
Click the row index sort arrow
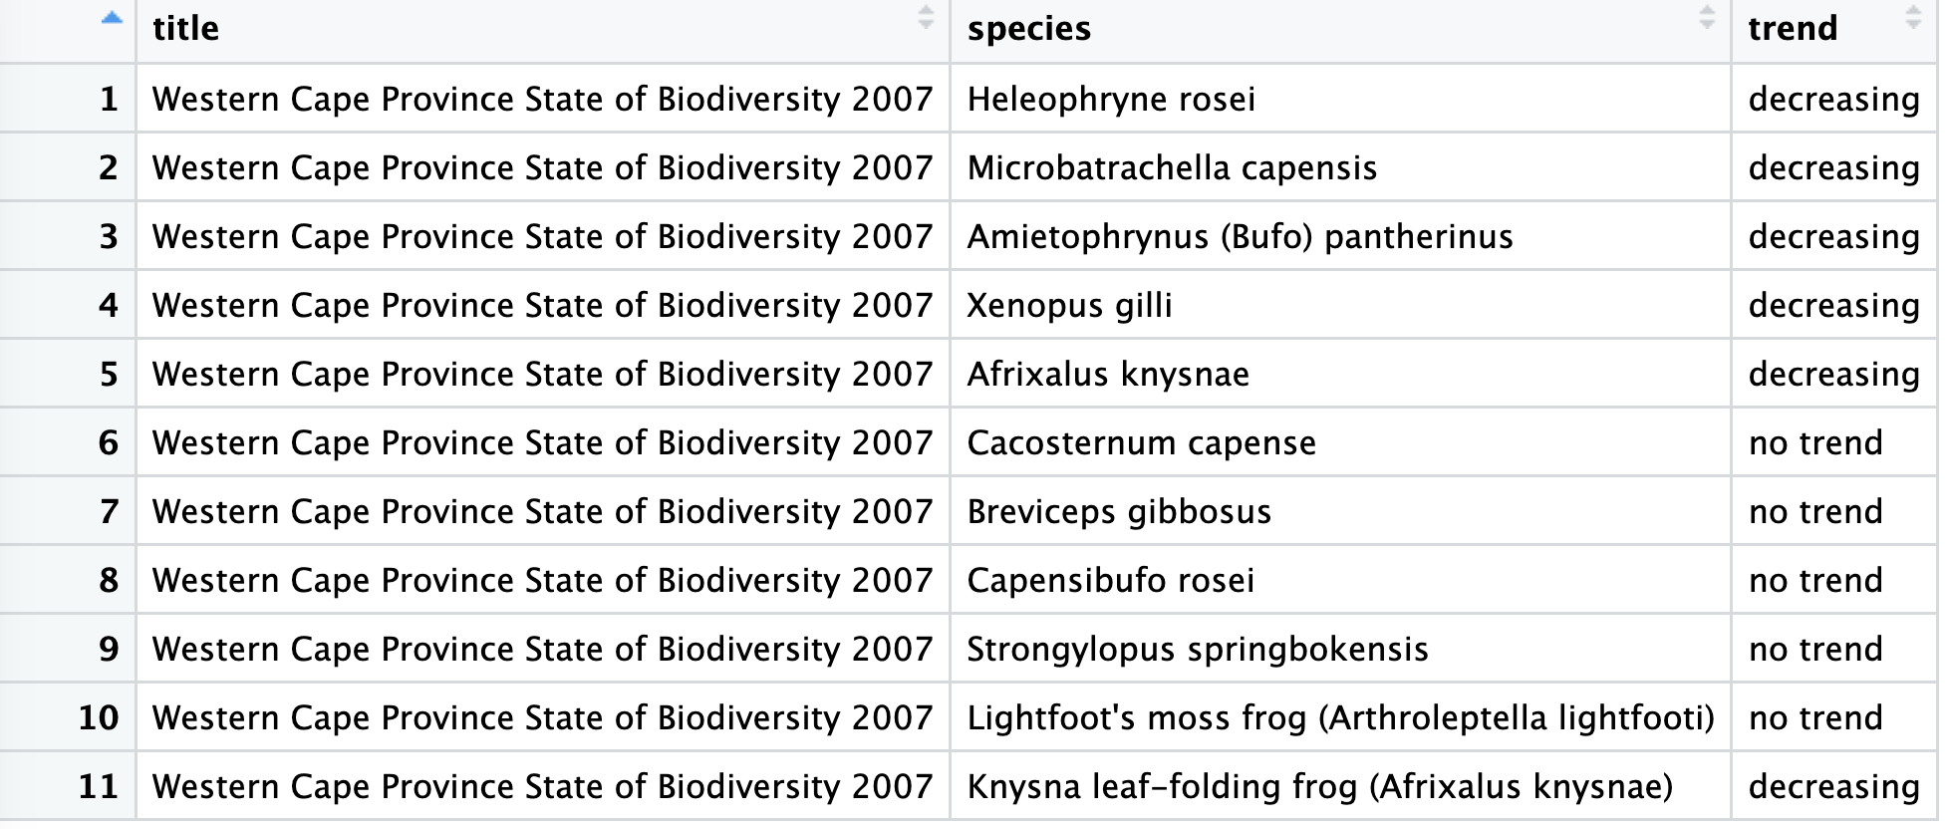point(113,18)
